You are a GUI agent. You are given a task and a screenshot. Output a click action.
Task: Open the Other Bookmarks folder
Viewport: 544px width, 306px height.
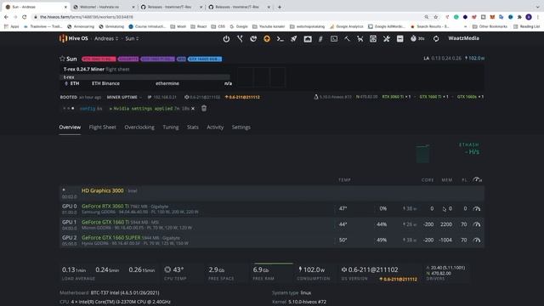coord(490,26)
